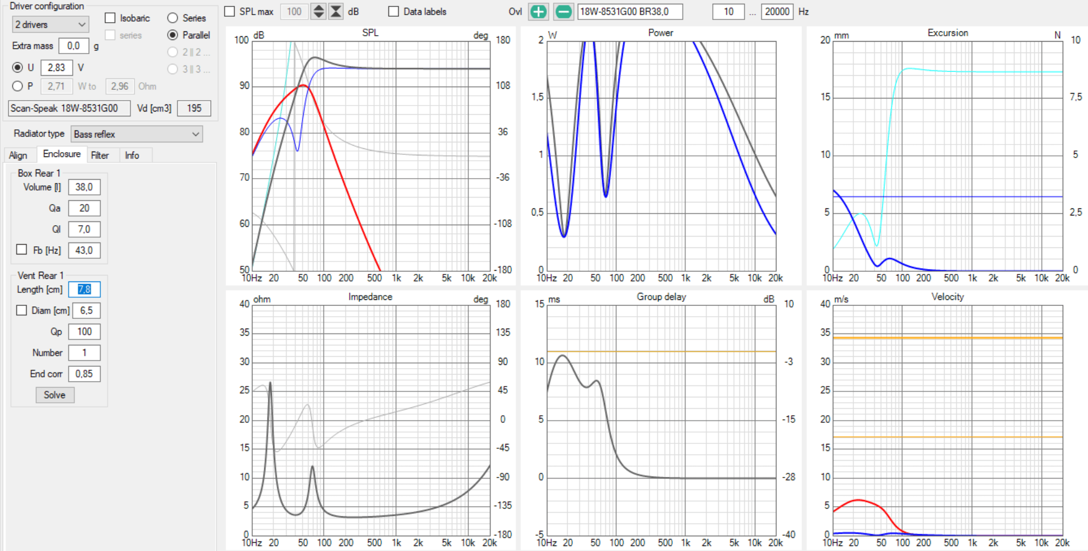This screenshot has height=551, width=1088.
Task: Click the End corr field showing 0,85
Action: pyautogui.click(x=84, y=374)
